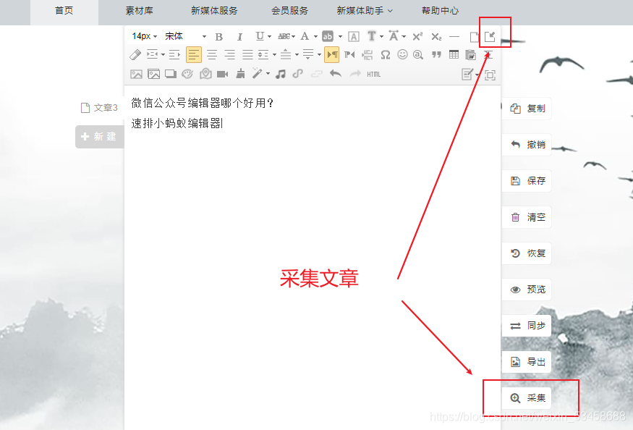Open the 宋体 font family dropdown

[x=185, y=36]
